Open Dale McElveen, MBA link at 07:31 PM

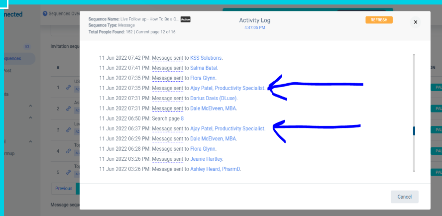213,108
